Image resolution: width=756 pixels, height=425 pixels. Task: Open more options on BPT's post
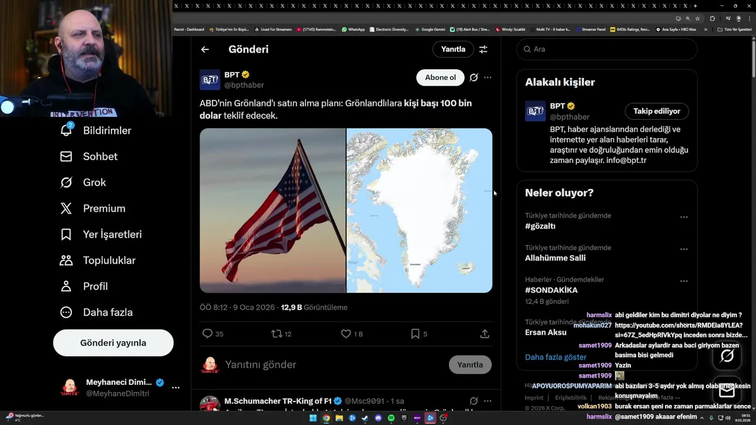coord(487,77)
